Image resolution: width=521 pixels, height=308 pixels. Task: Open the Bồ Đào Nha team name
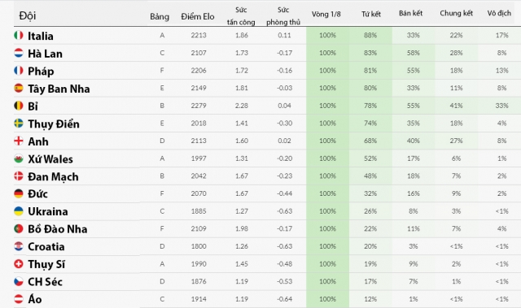pyautogui.click(x=58, y=229)
